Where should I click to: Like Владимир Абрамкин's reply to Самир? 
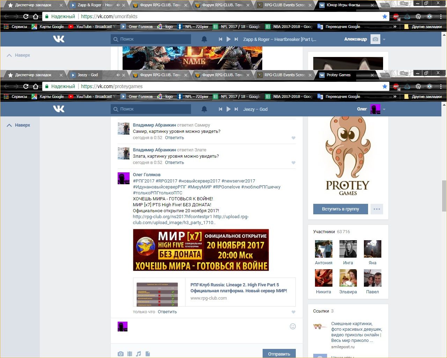[x=293, y=138]
